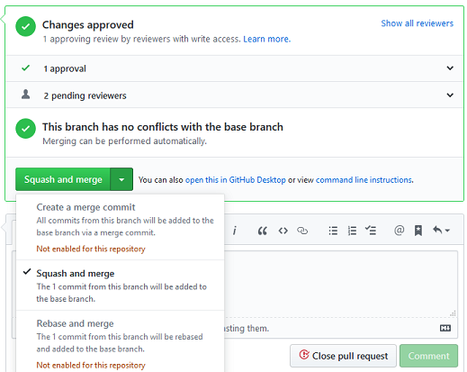Click the green Comment button

pyautogui.click(x=428, y=356)
